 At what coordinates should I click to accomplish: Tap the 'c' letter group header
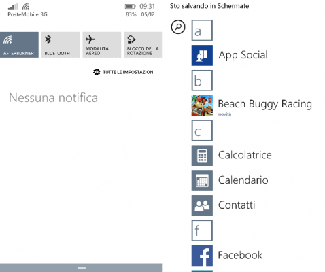click(x=202, y=131)
